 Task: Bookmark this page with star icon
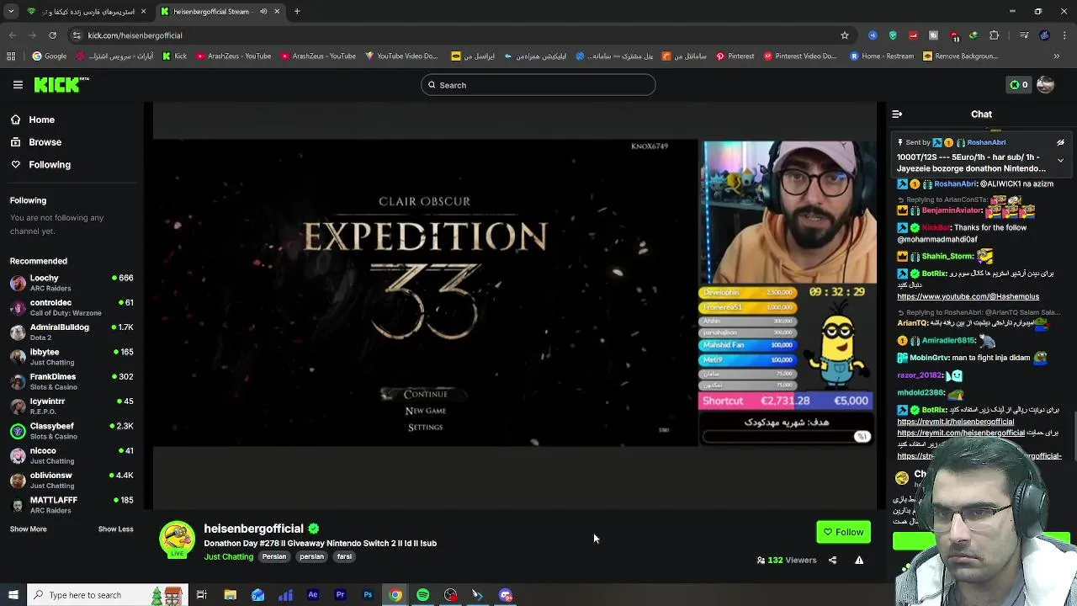845,35
